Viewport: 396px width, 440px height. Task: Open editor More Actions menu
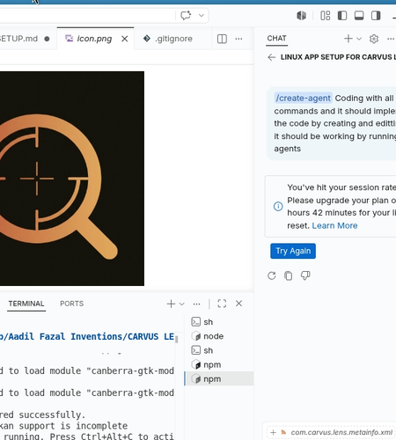(x=238, y=39)
